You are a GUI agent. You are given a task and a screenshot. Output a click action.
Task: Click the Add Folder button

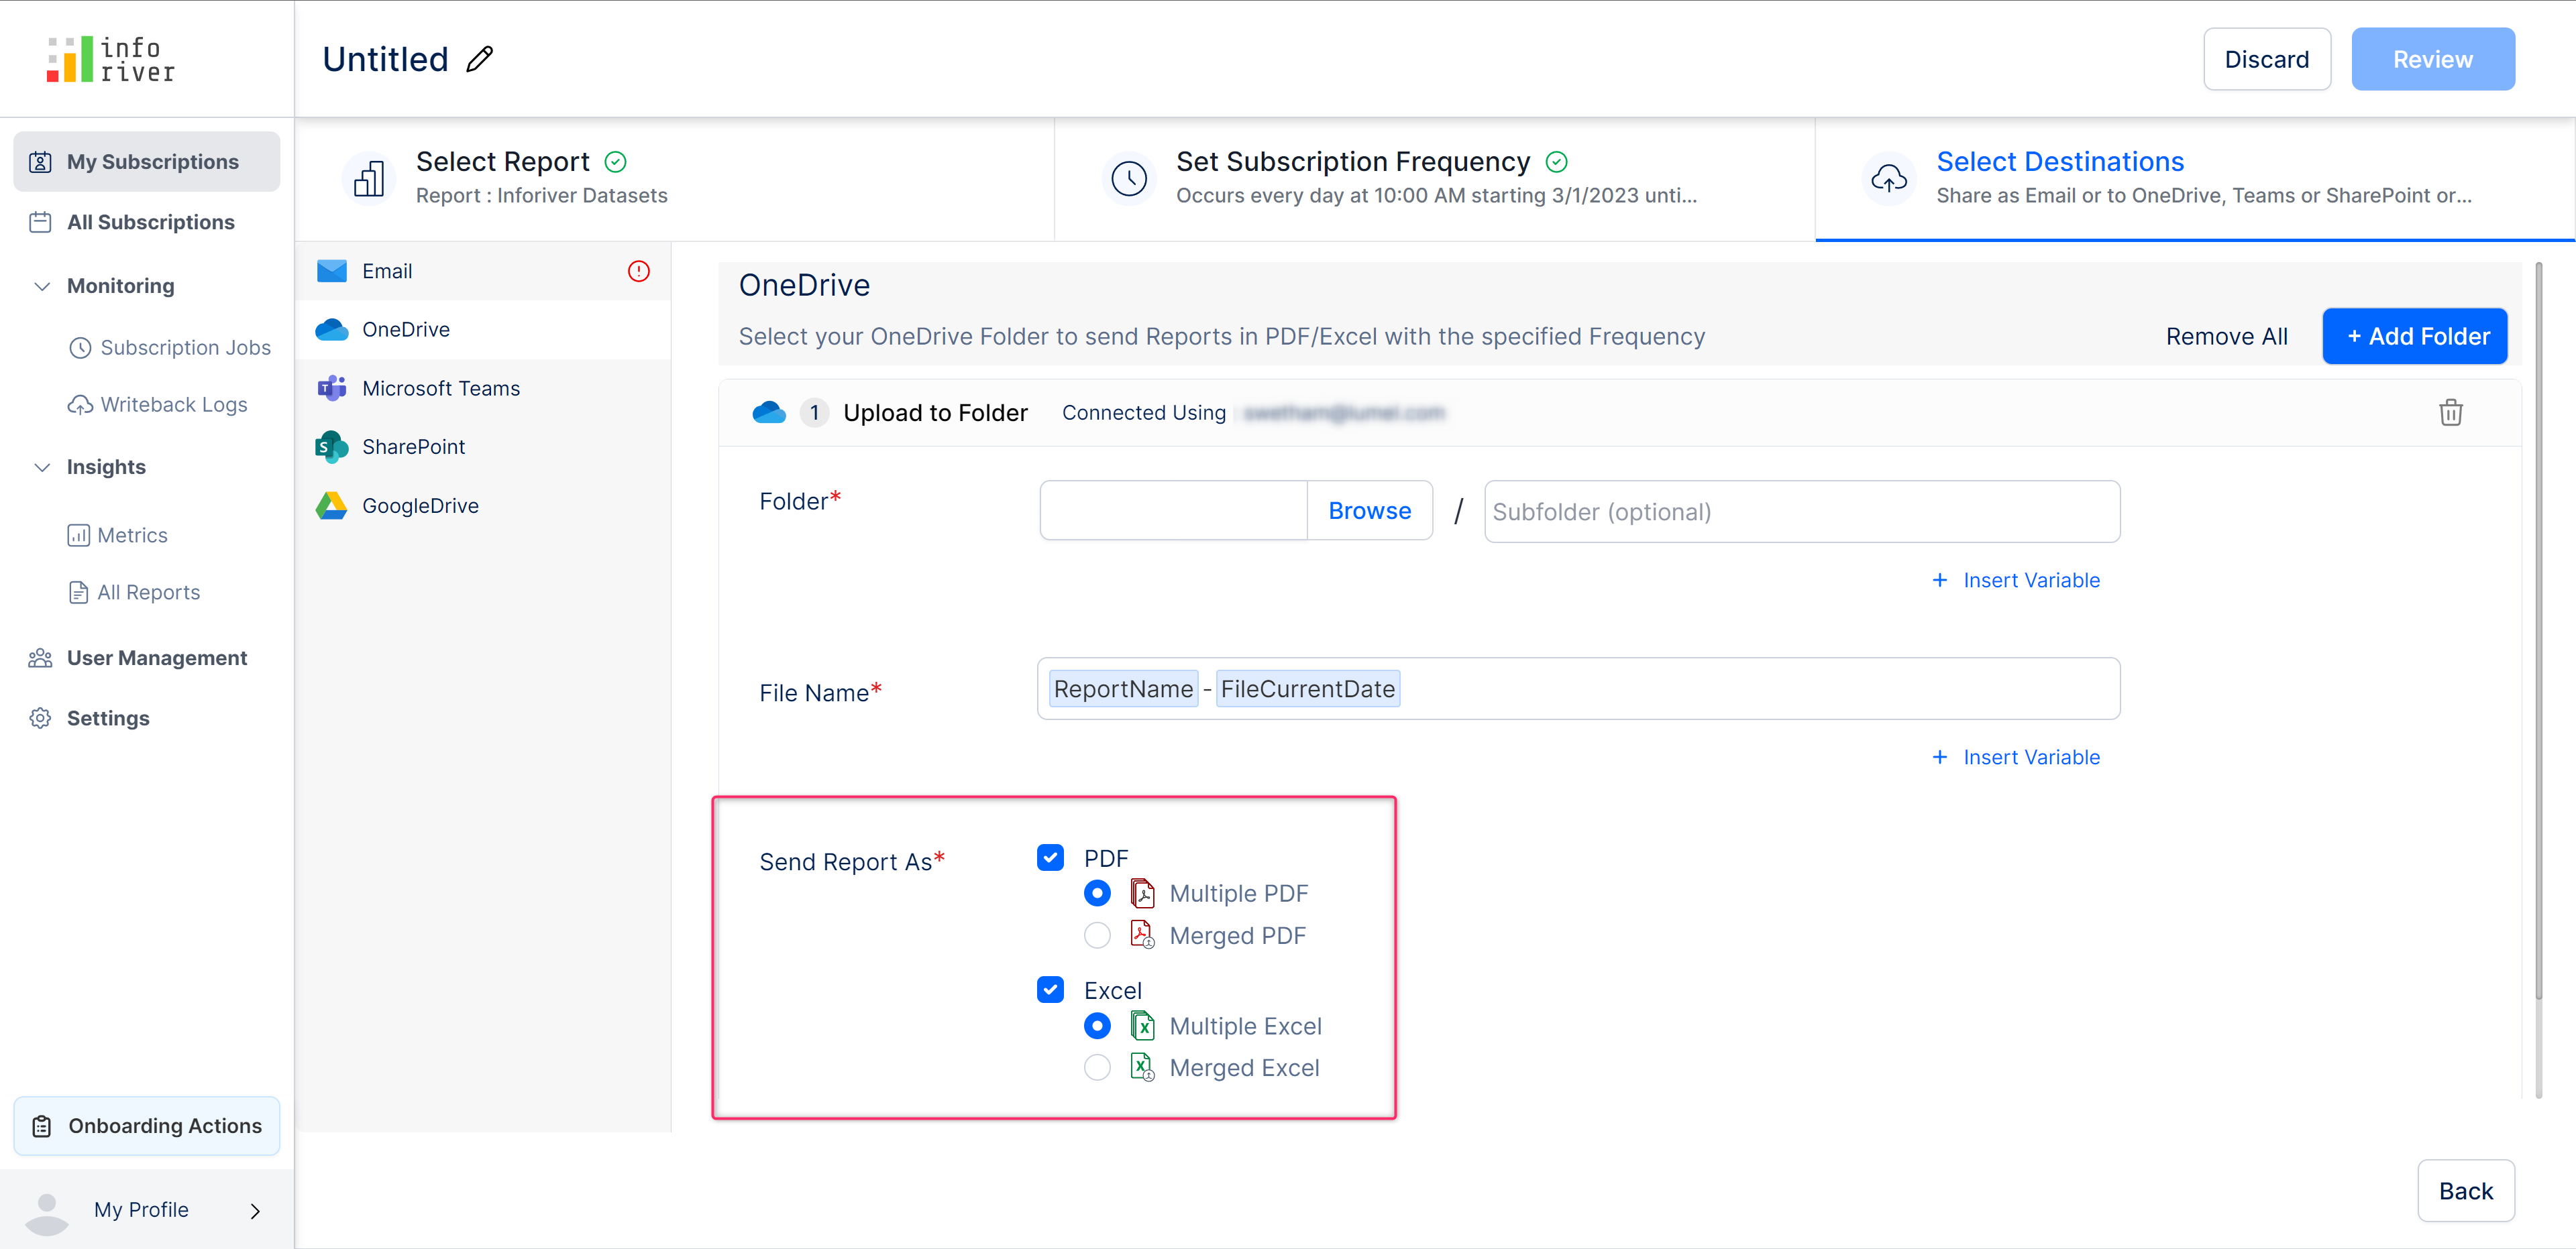2414,336
